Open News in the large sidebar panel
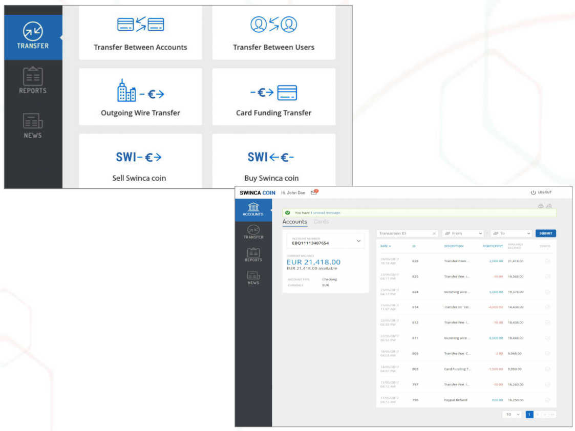 33,126
